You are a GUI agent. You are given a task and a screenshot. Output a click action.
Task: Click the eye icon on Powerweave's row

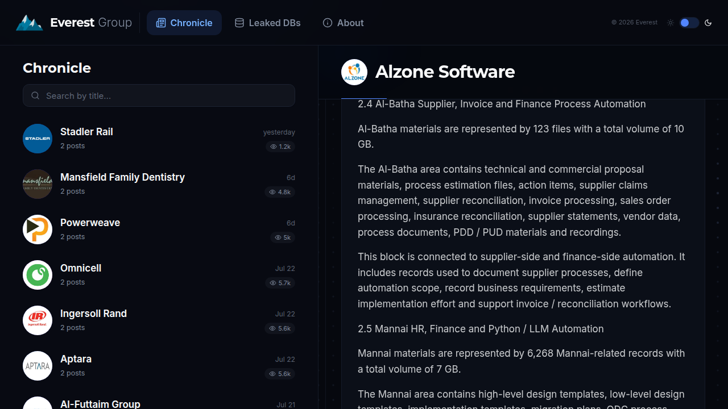click(x=278, y=237)
